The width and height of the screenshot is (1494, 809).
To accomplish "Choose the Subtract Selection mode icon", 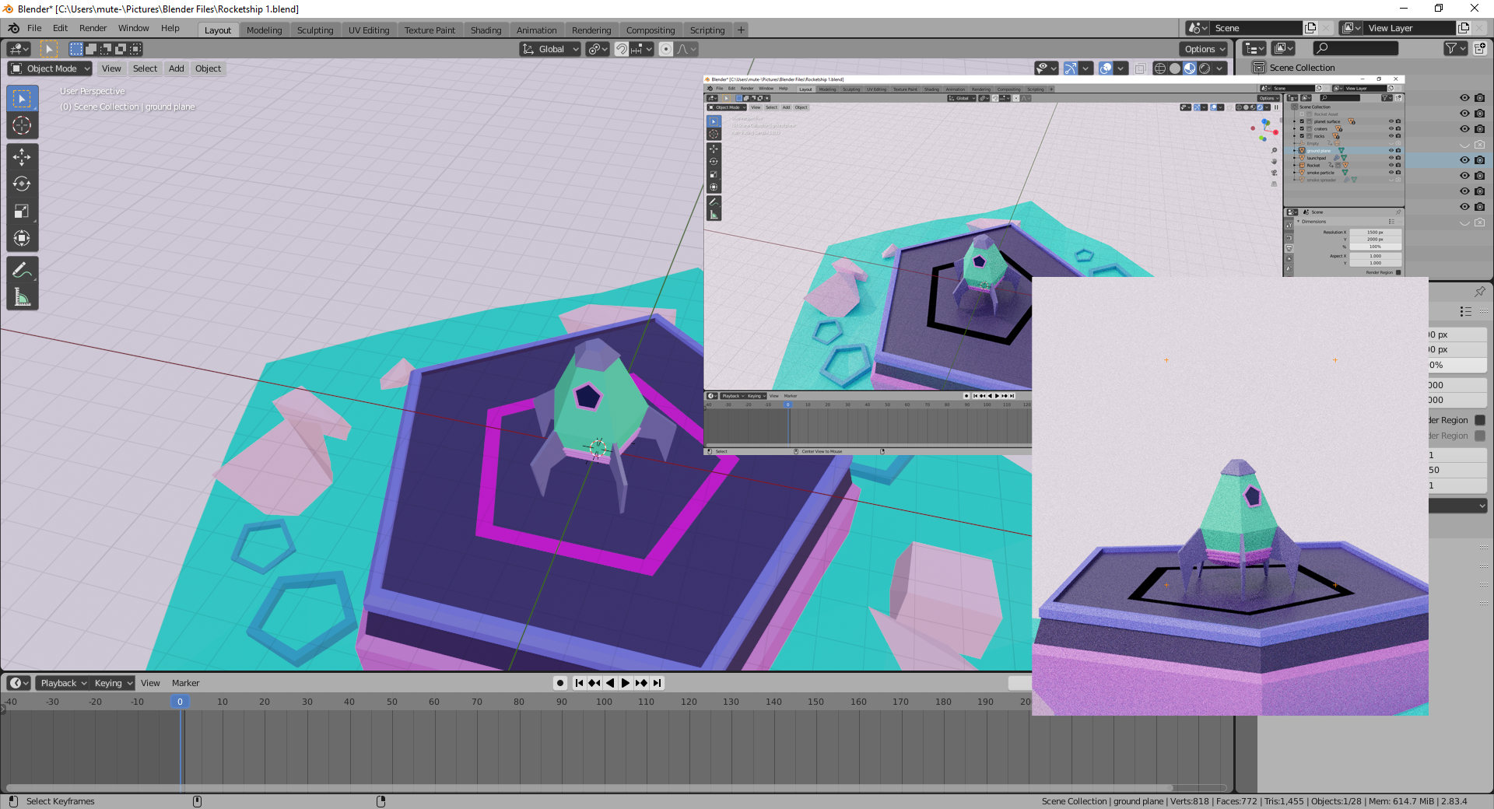I will [x=106, y=49].
